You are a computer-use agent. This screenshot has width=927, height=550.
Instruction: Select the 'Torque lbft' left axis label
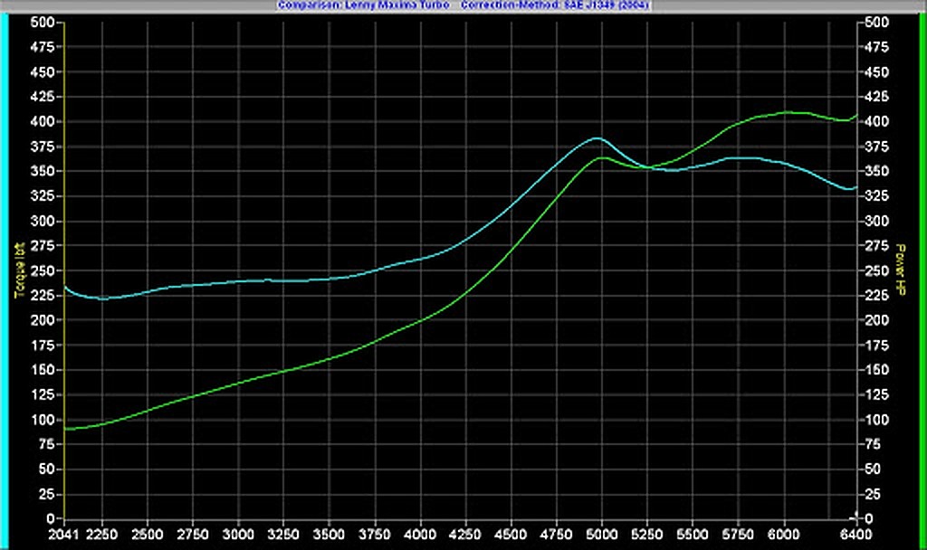(17, 270)
